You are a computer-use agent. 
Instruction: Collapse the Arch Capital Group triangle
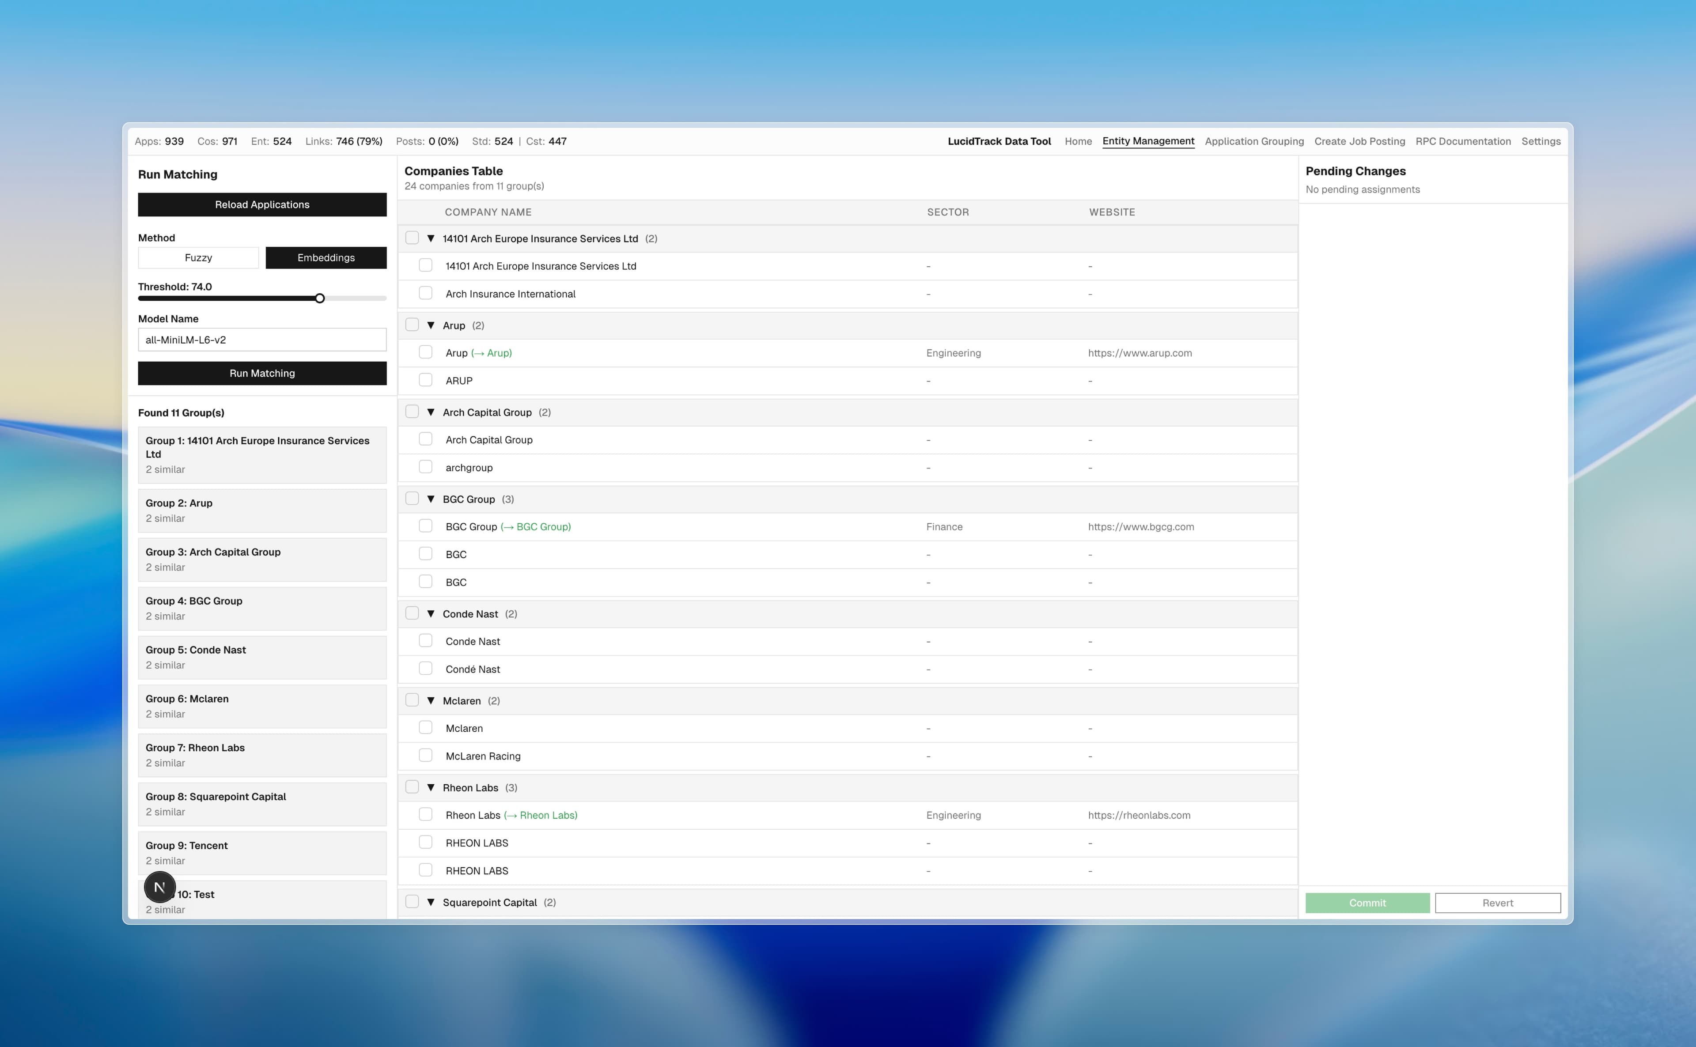coord(431,412)
